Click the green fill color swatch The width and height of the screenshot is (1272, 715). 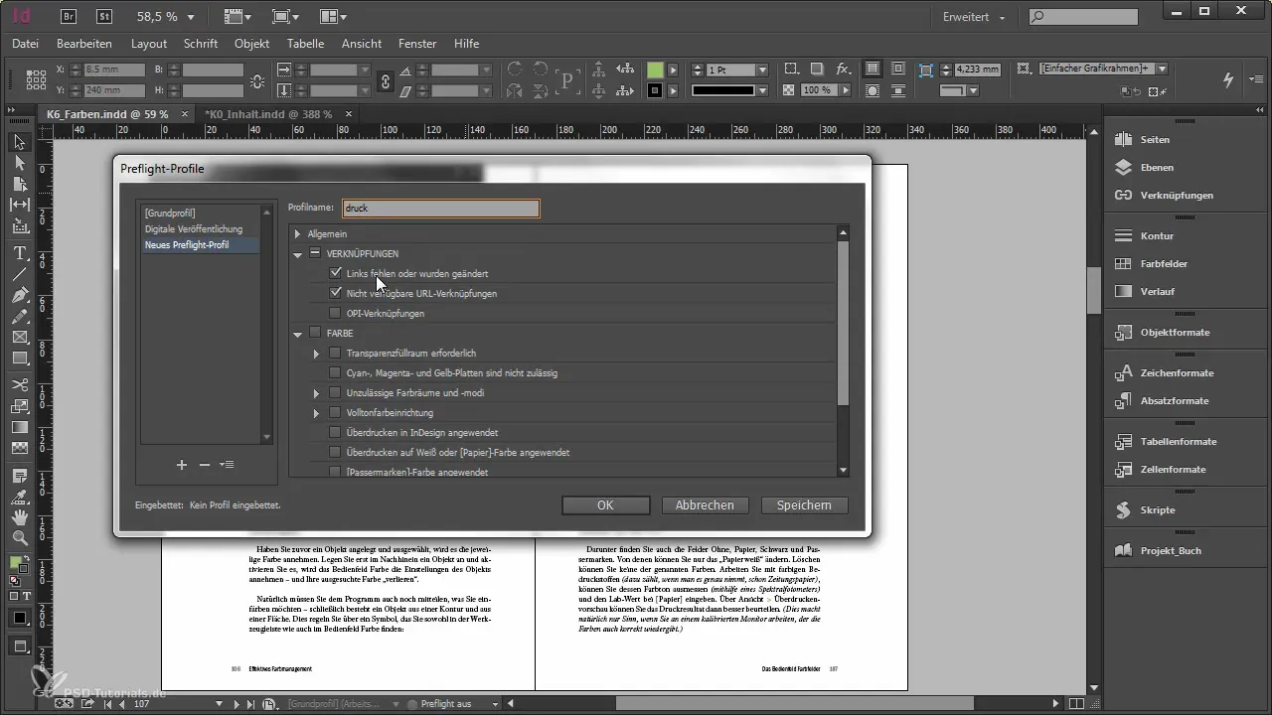click(x=655, y=71)
